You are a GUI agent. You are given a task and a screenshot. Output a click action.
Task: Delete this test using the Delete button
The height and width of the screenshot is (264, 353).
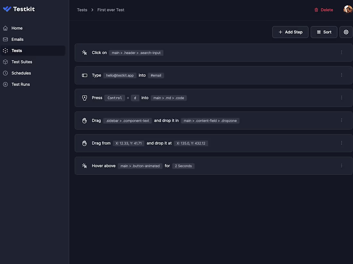click(324, 10)
